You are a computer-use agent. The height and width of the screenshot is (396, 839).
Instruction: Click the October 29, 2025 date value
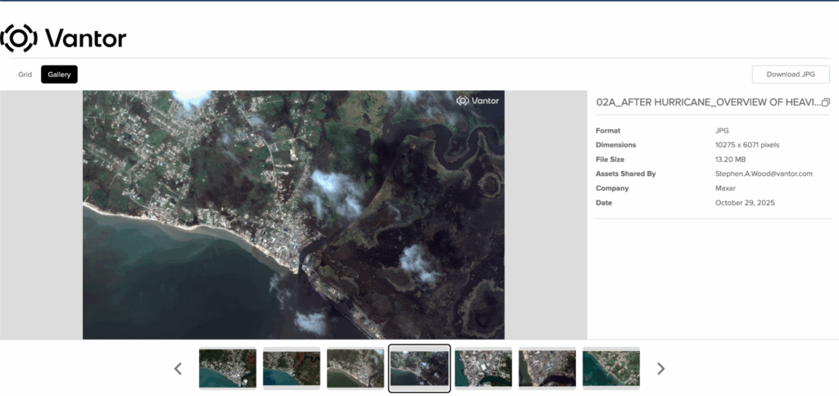[x=744, y=202]
